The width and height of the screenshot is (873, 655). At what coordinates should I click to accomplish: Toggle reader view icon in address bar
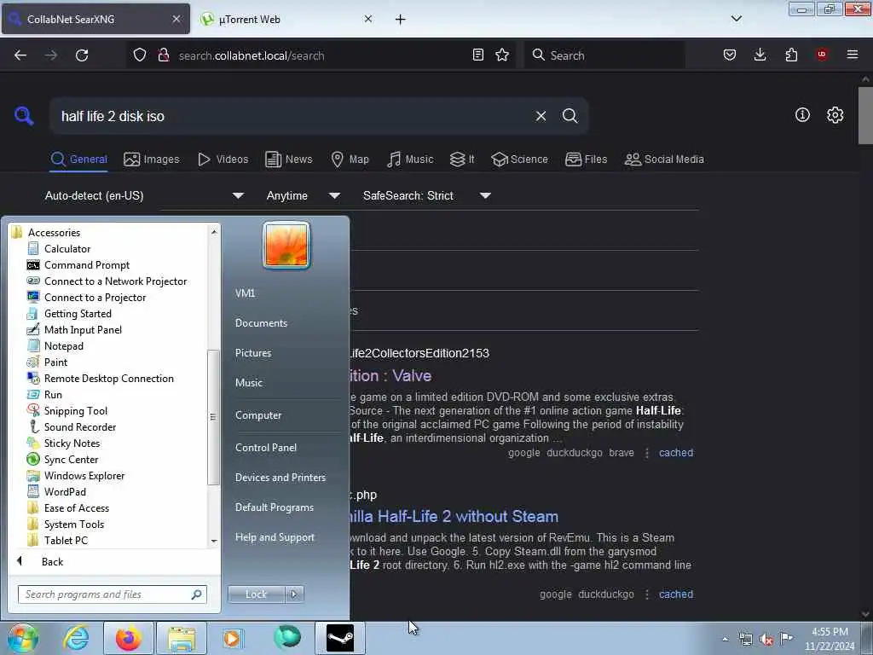[x=477, y=55]
